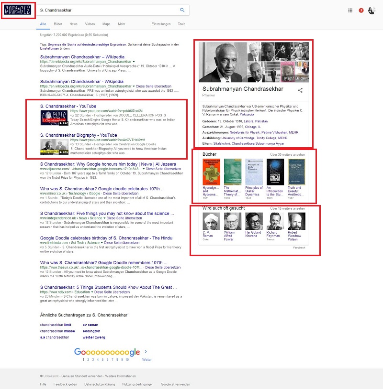383x389 pixels.
Task: Click the account profile avatar
Action: point(372,10)
